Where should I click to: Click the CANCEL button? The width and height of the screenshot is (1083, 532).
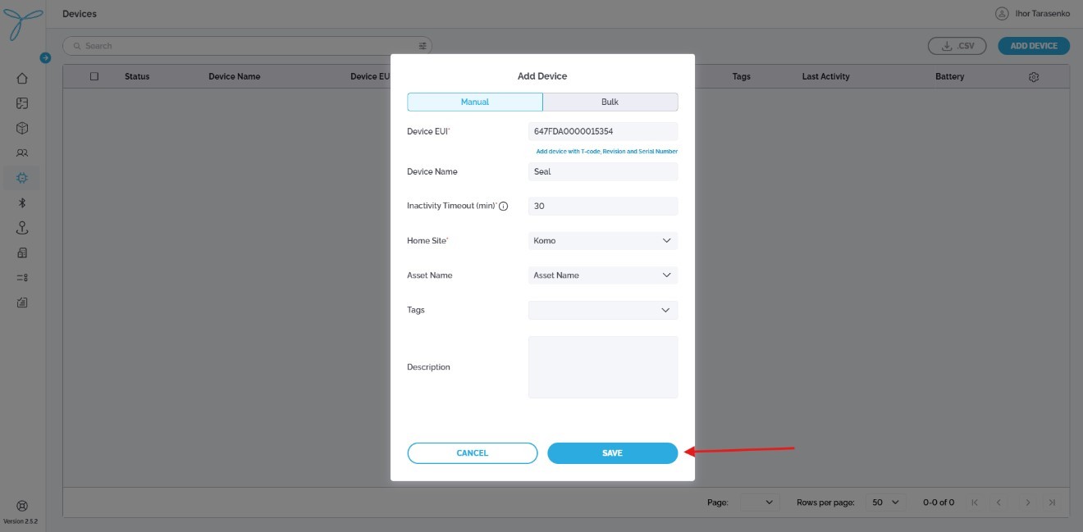tap(473, 453)
